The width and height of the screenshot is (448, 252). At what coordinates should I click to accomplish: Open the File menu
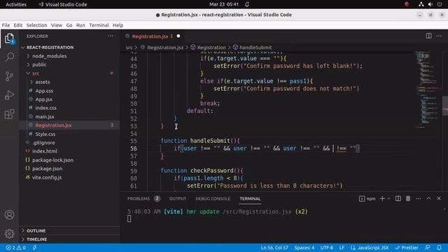[6, 25]
